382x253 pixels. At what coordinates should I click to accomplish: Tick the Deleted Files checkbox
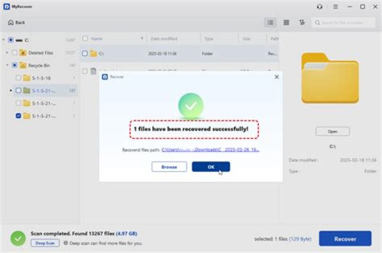[15, 52]
